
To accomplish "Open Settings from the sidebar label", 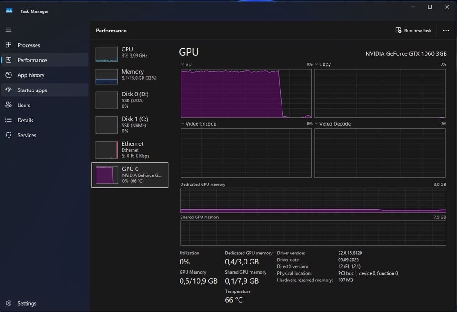I will coord(27,303).
